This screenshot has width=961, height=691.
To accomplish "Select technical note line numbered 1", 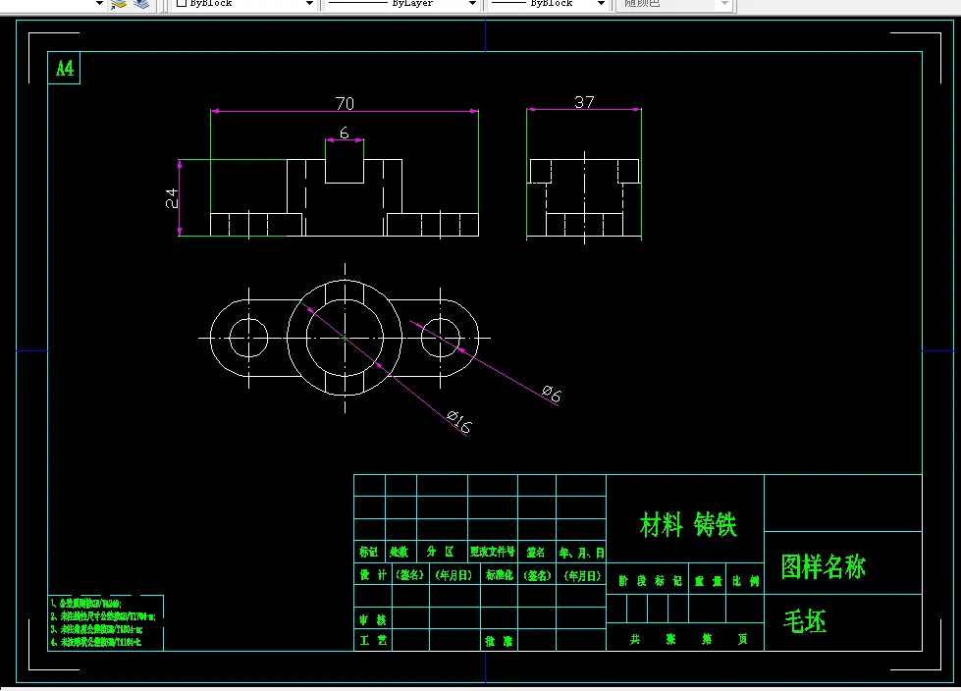I will (85, 604).
